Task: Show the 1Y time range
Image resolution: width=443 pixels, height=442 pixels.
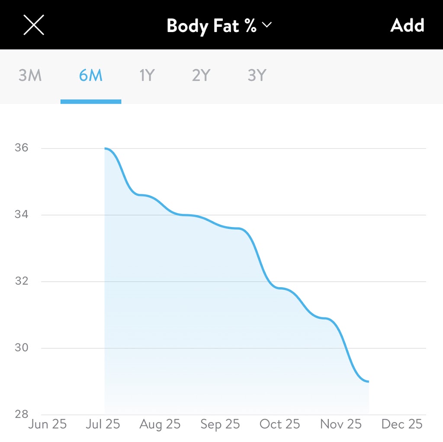Action: pos(147,76)
